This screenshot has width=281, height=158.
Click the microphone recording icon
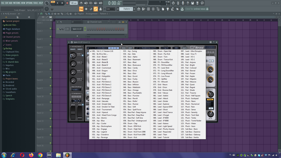[183, 3]
